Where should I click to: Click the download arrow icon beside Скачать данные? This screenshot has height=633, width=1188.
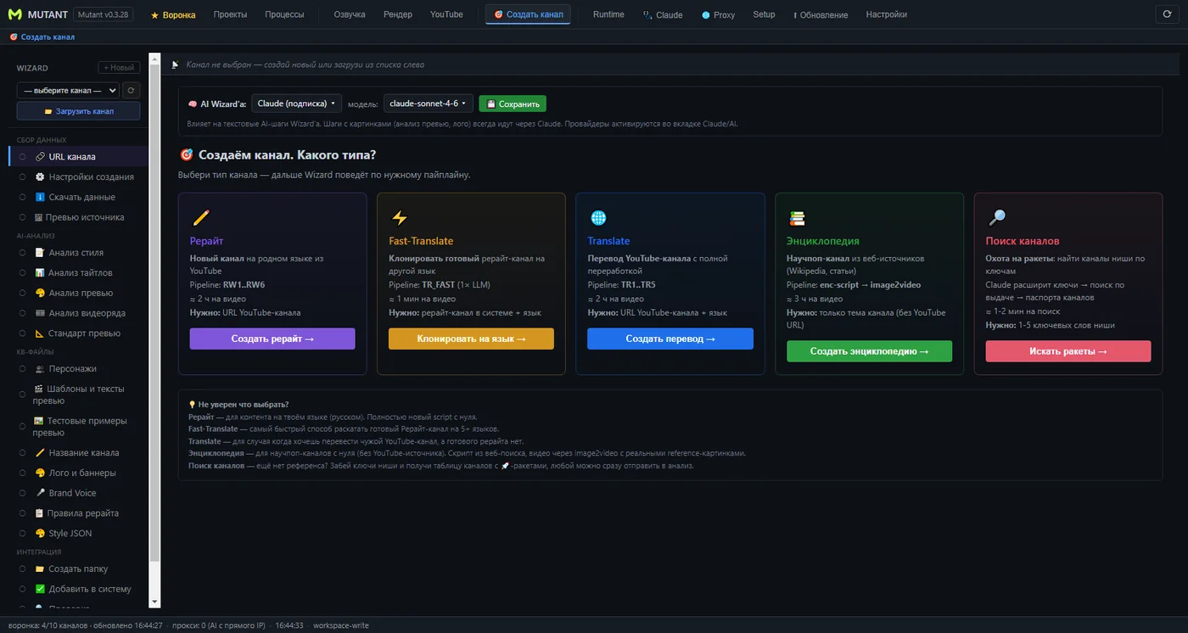pyautogui.click(x=40, y=197)
